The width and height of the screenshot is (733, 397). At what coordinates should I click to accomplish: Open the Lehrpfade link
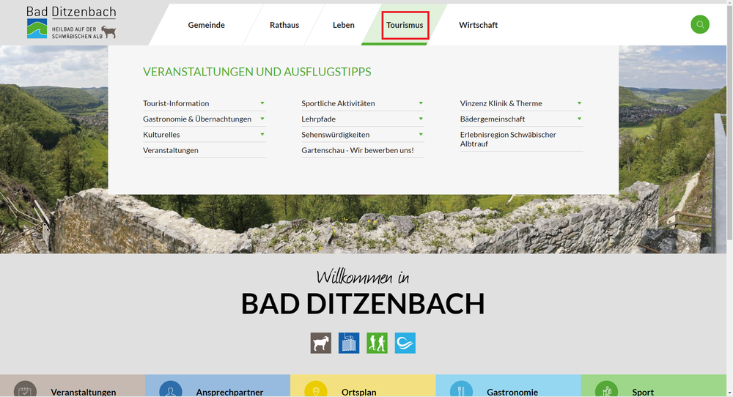click(x=318, y=119)
